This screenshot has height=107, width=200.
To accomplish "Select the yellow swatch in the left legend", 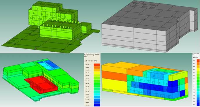I will [x=97, y=73].
